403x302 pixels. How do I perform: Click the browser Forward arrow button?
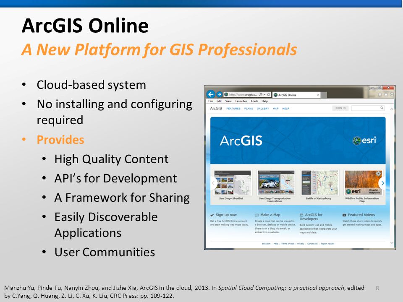tap(219, 94)
